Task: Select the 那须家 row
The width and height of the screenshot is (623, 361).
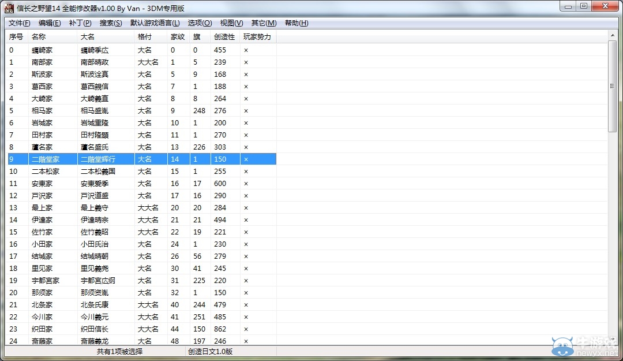Action: point(142,293)
